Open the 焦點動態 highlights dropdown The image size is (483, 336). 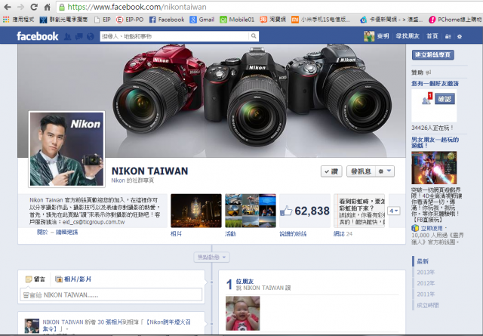211,257
